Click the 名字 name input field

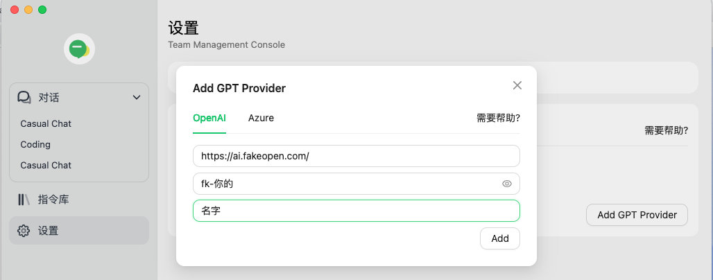click(x=356, y=211)
